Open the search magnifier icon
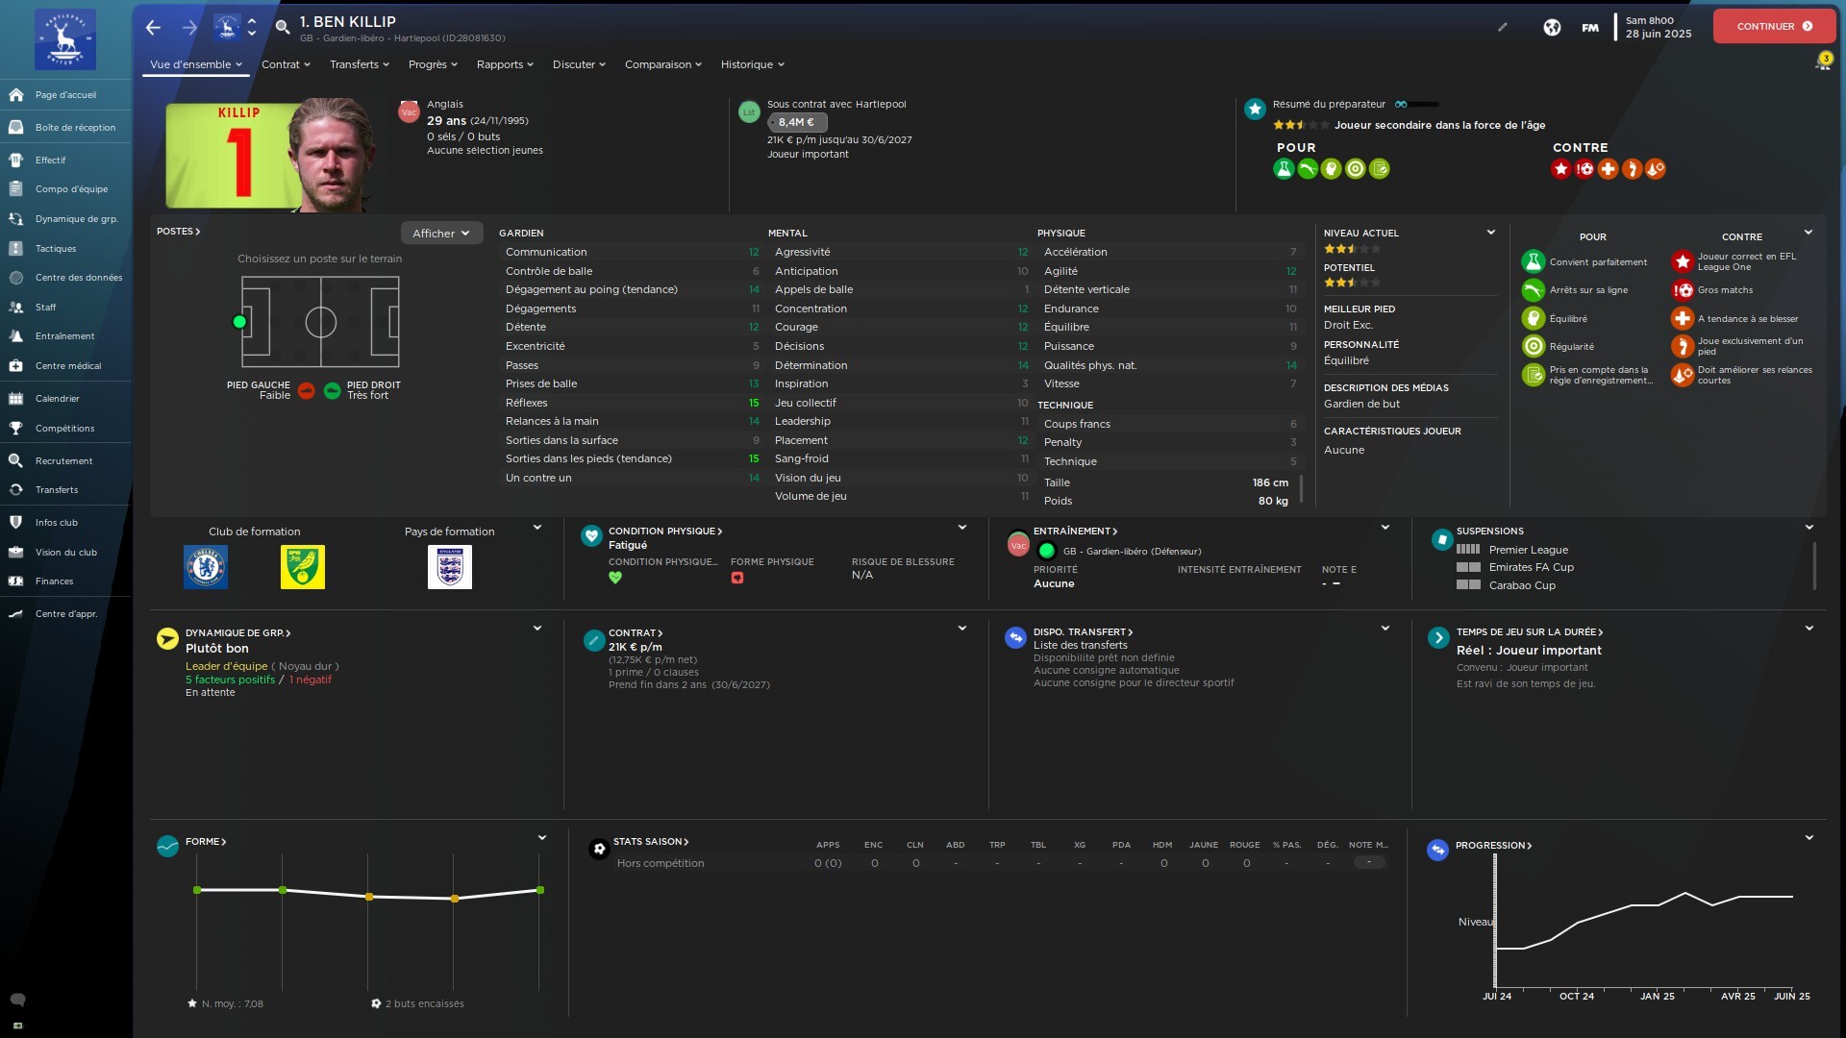Screen dimensions: 1846x1038 pyautogui.click(x=283, y=28)
